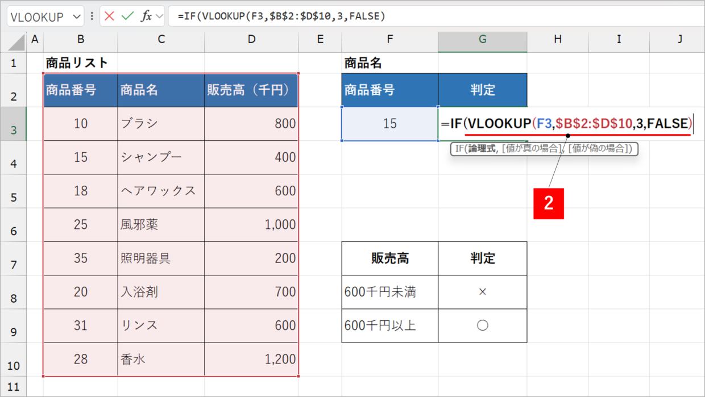The height and width of the screenshot is (397, 705).
Task: Click sales value 1,000 cell
Action: (251, 225)
